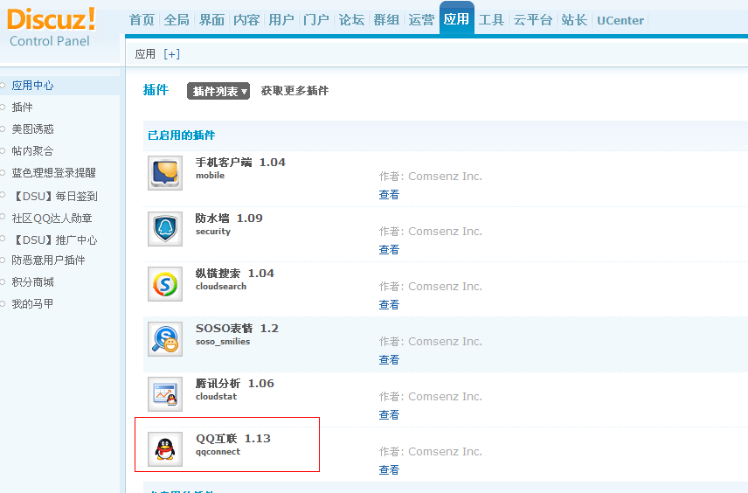The height and width of the screenshot is (493, 748).
Task: Click the 防水墙 1.09 plugin title
Action: click(229, 219)
